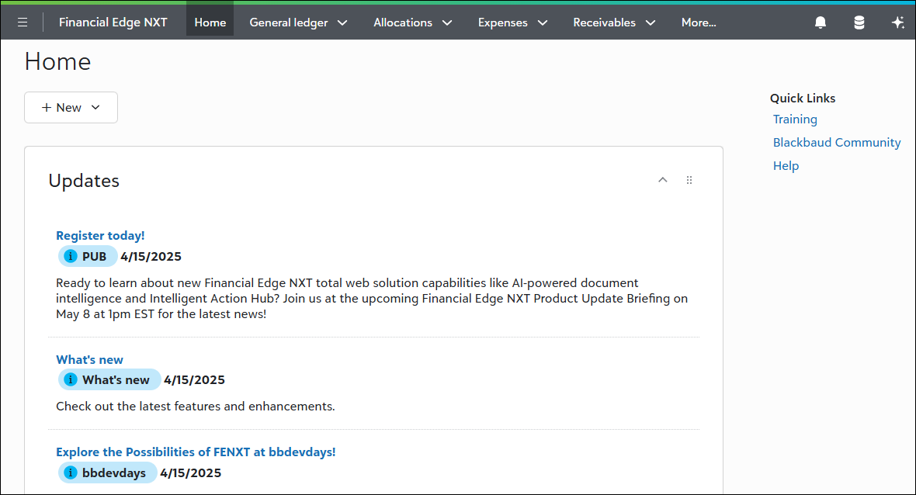Click the plus icon on New button
Viewport: 916px width, 495px height.
click(x=47, y=107)
